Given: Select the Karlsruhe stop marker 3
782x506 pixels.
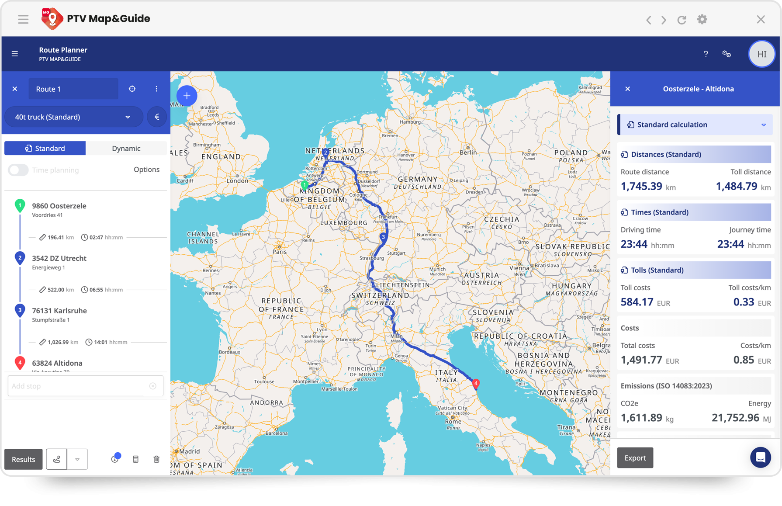Looking at the screenshot, I should 20,310.
